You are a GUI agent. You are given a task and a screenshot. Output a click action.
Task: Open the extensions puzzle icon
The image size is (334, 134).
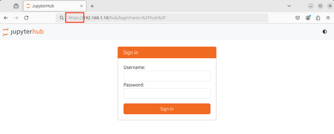(x=318, y=18)
